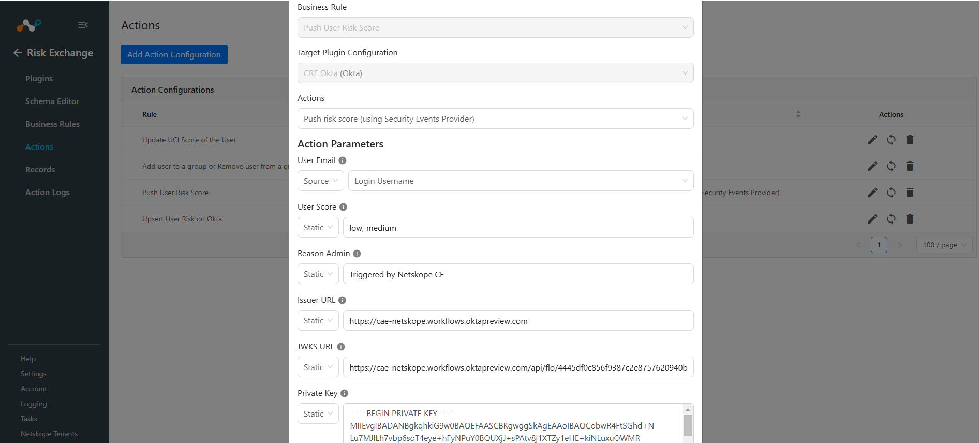Click the edit pencil for Push User Risk Score
The image size is (979, 443).
(x=872, y=193)
